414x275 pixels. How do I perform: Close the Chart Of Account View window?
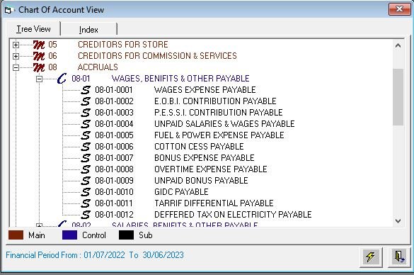[399, 9]
